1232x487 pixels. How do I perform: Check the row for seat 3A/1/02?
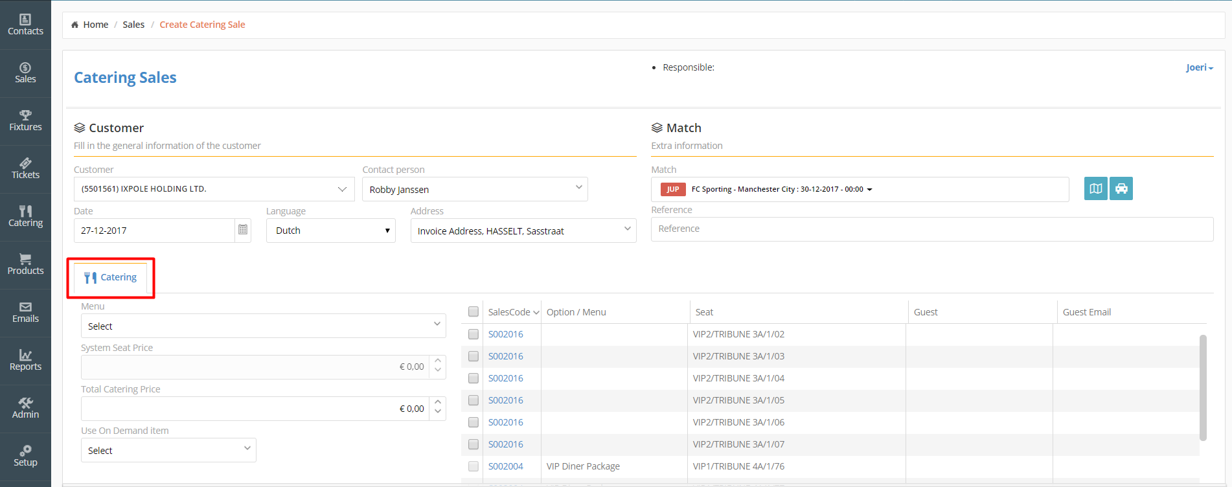[x=473, y=334]
